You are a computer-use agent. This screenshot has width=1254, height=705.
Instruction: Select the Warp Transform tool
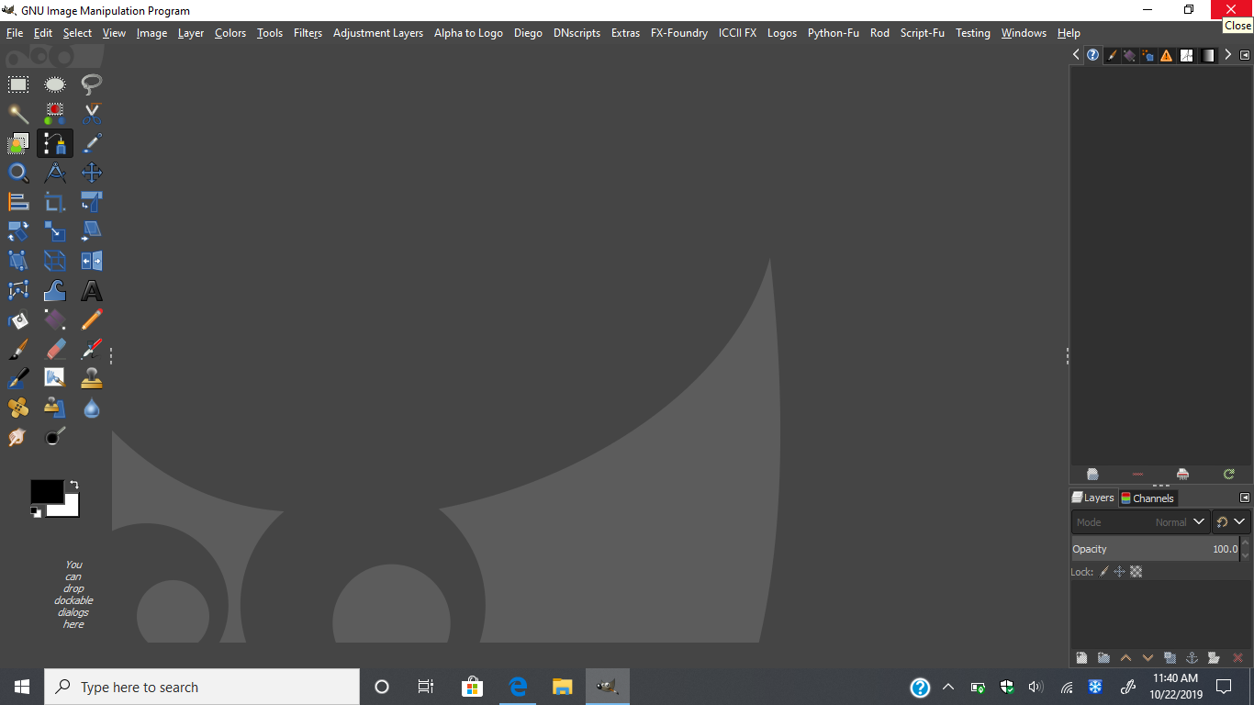click(x=55, y=290)
